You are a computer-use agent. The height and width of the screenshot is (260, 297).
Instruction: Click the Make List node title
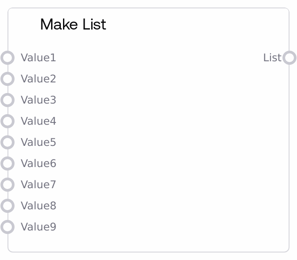click(x=73, y=24)
